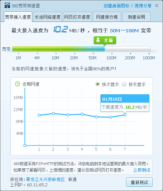The height and width of the screenshot is (191, 163).
Task: Click the 4MB axis label
Action: pyautogui.click(x=19, y=134)
